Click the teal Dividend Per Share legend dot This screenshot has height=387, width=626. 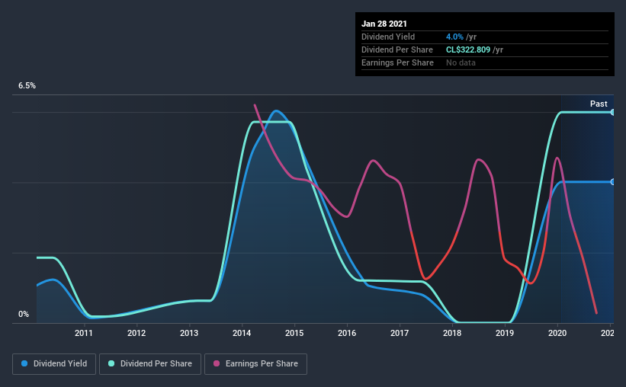[111, 363]
